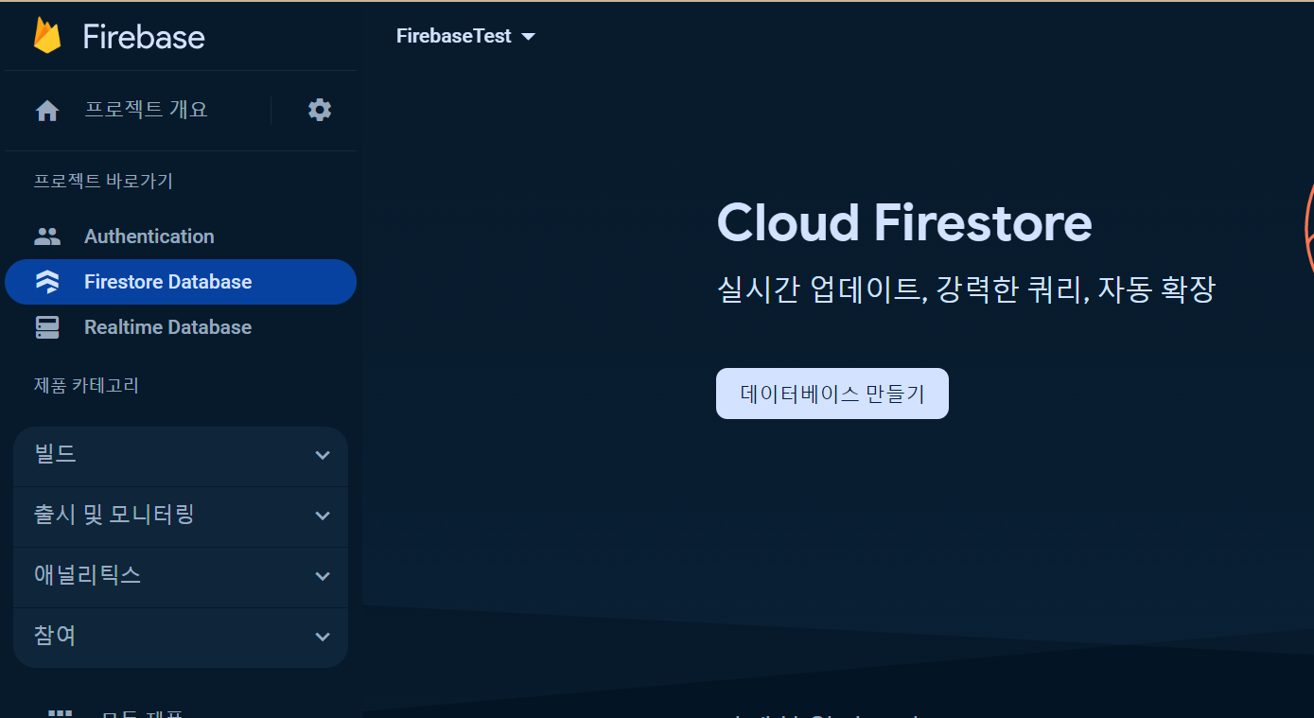Image resolution: width=1314 pixels, height=718 pixels.
Task: Click the Firebase flame logo
Action: coord(46,36)
